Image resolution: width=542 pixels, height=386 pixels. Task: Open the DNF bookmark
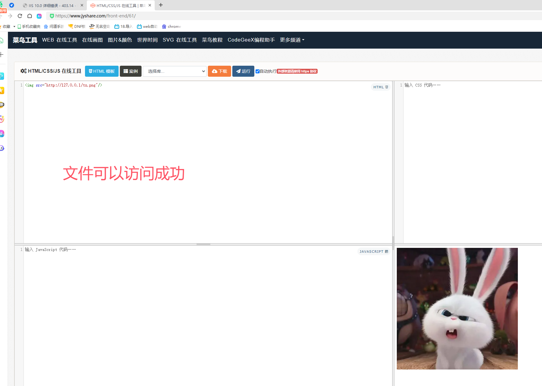pos(77,27)
